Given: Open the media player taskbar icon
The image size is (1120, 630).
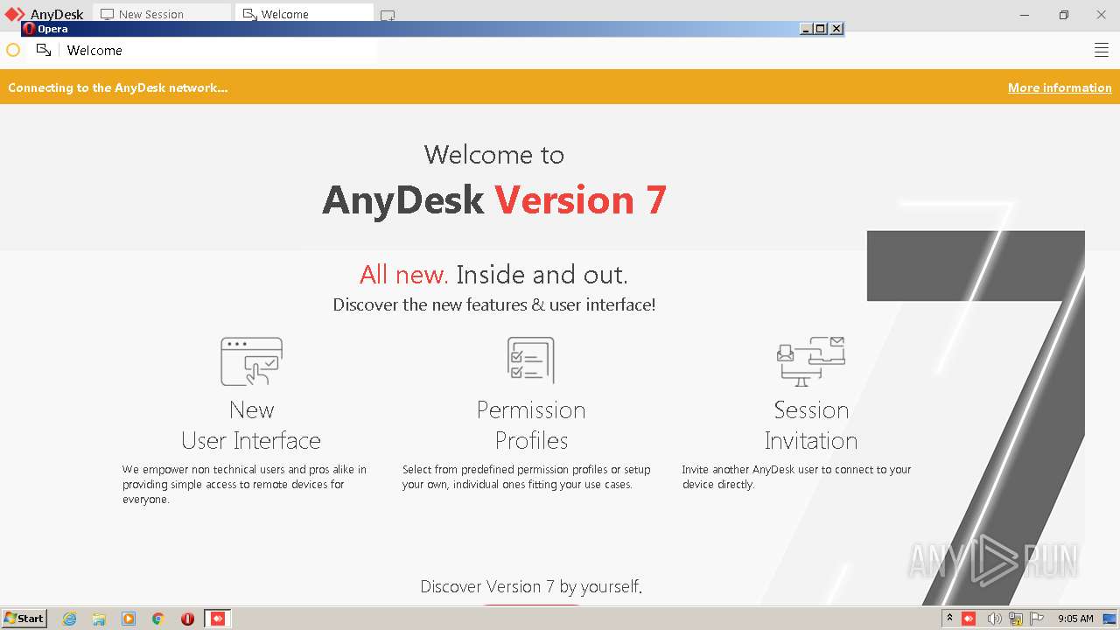Looking at the screenshot, I should pyautogui.click(x=129, y=619).
